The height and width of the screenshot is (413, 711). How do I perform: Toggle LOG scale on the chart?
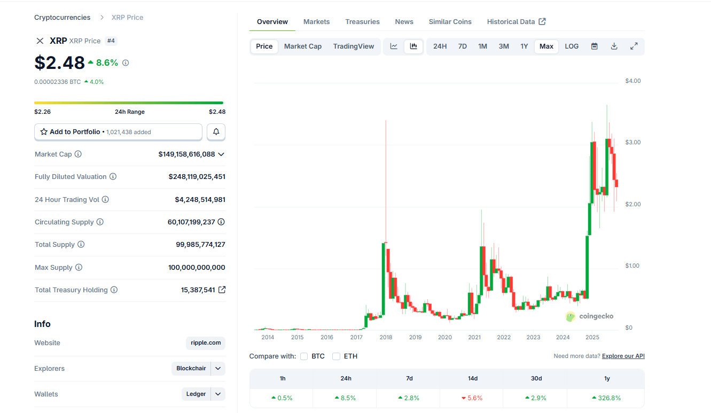(572, 46)
